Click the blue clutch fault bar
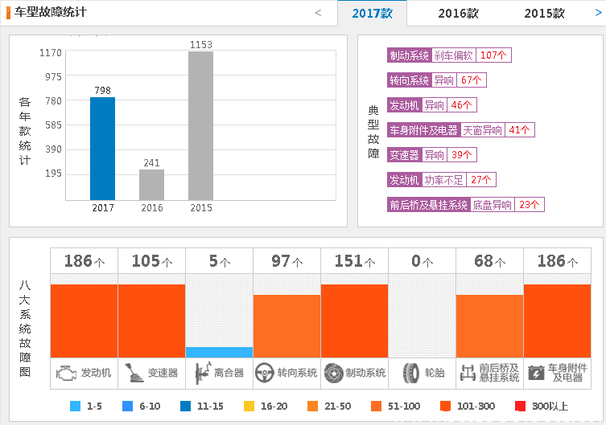This screenshot has height=425, width=606. coord(219,352)
